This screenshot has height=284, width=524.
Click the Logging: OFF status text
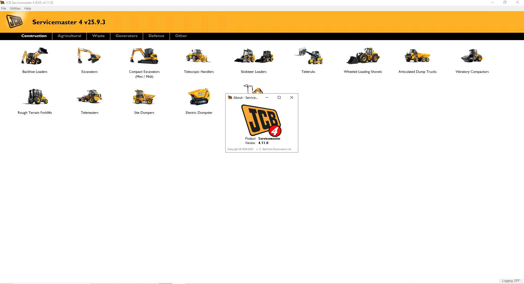511,281
